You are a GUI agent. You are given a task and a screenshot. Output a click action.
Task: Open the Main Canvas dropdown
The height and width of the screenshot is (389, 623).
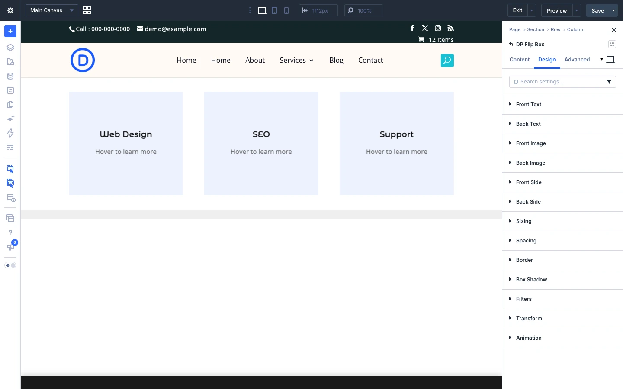[52, 10]
